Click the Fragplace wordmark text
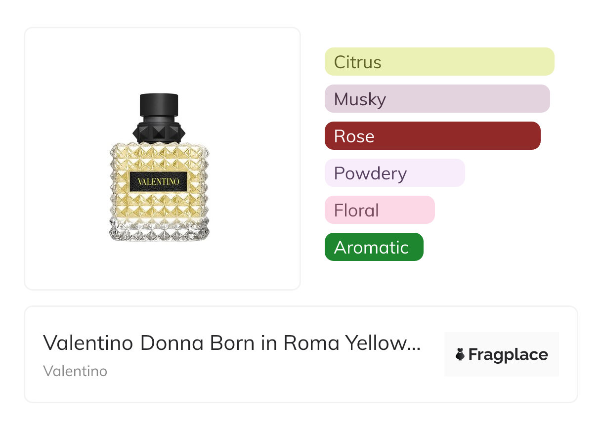 pyautogui.click(x=508, y=355)
